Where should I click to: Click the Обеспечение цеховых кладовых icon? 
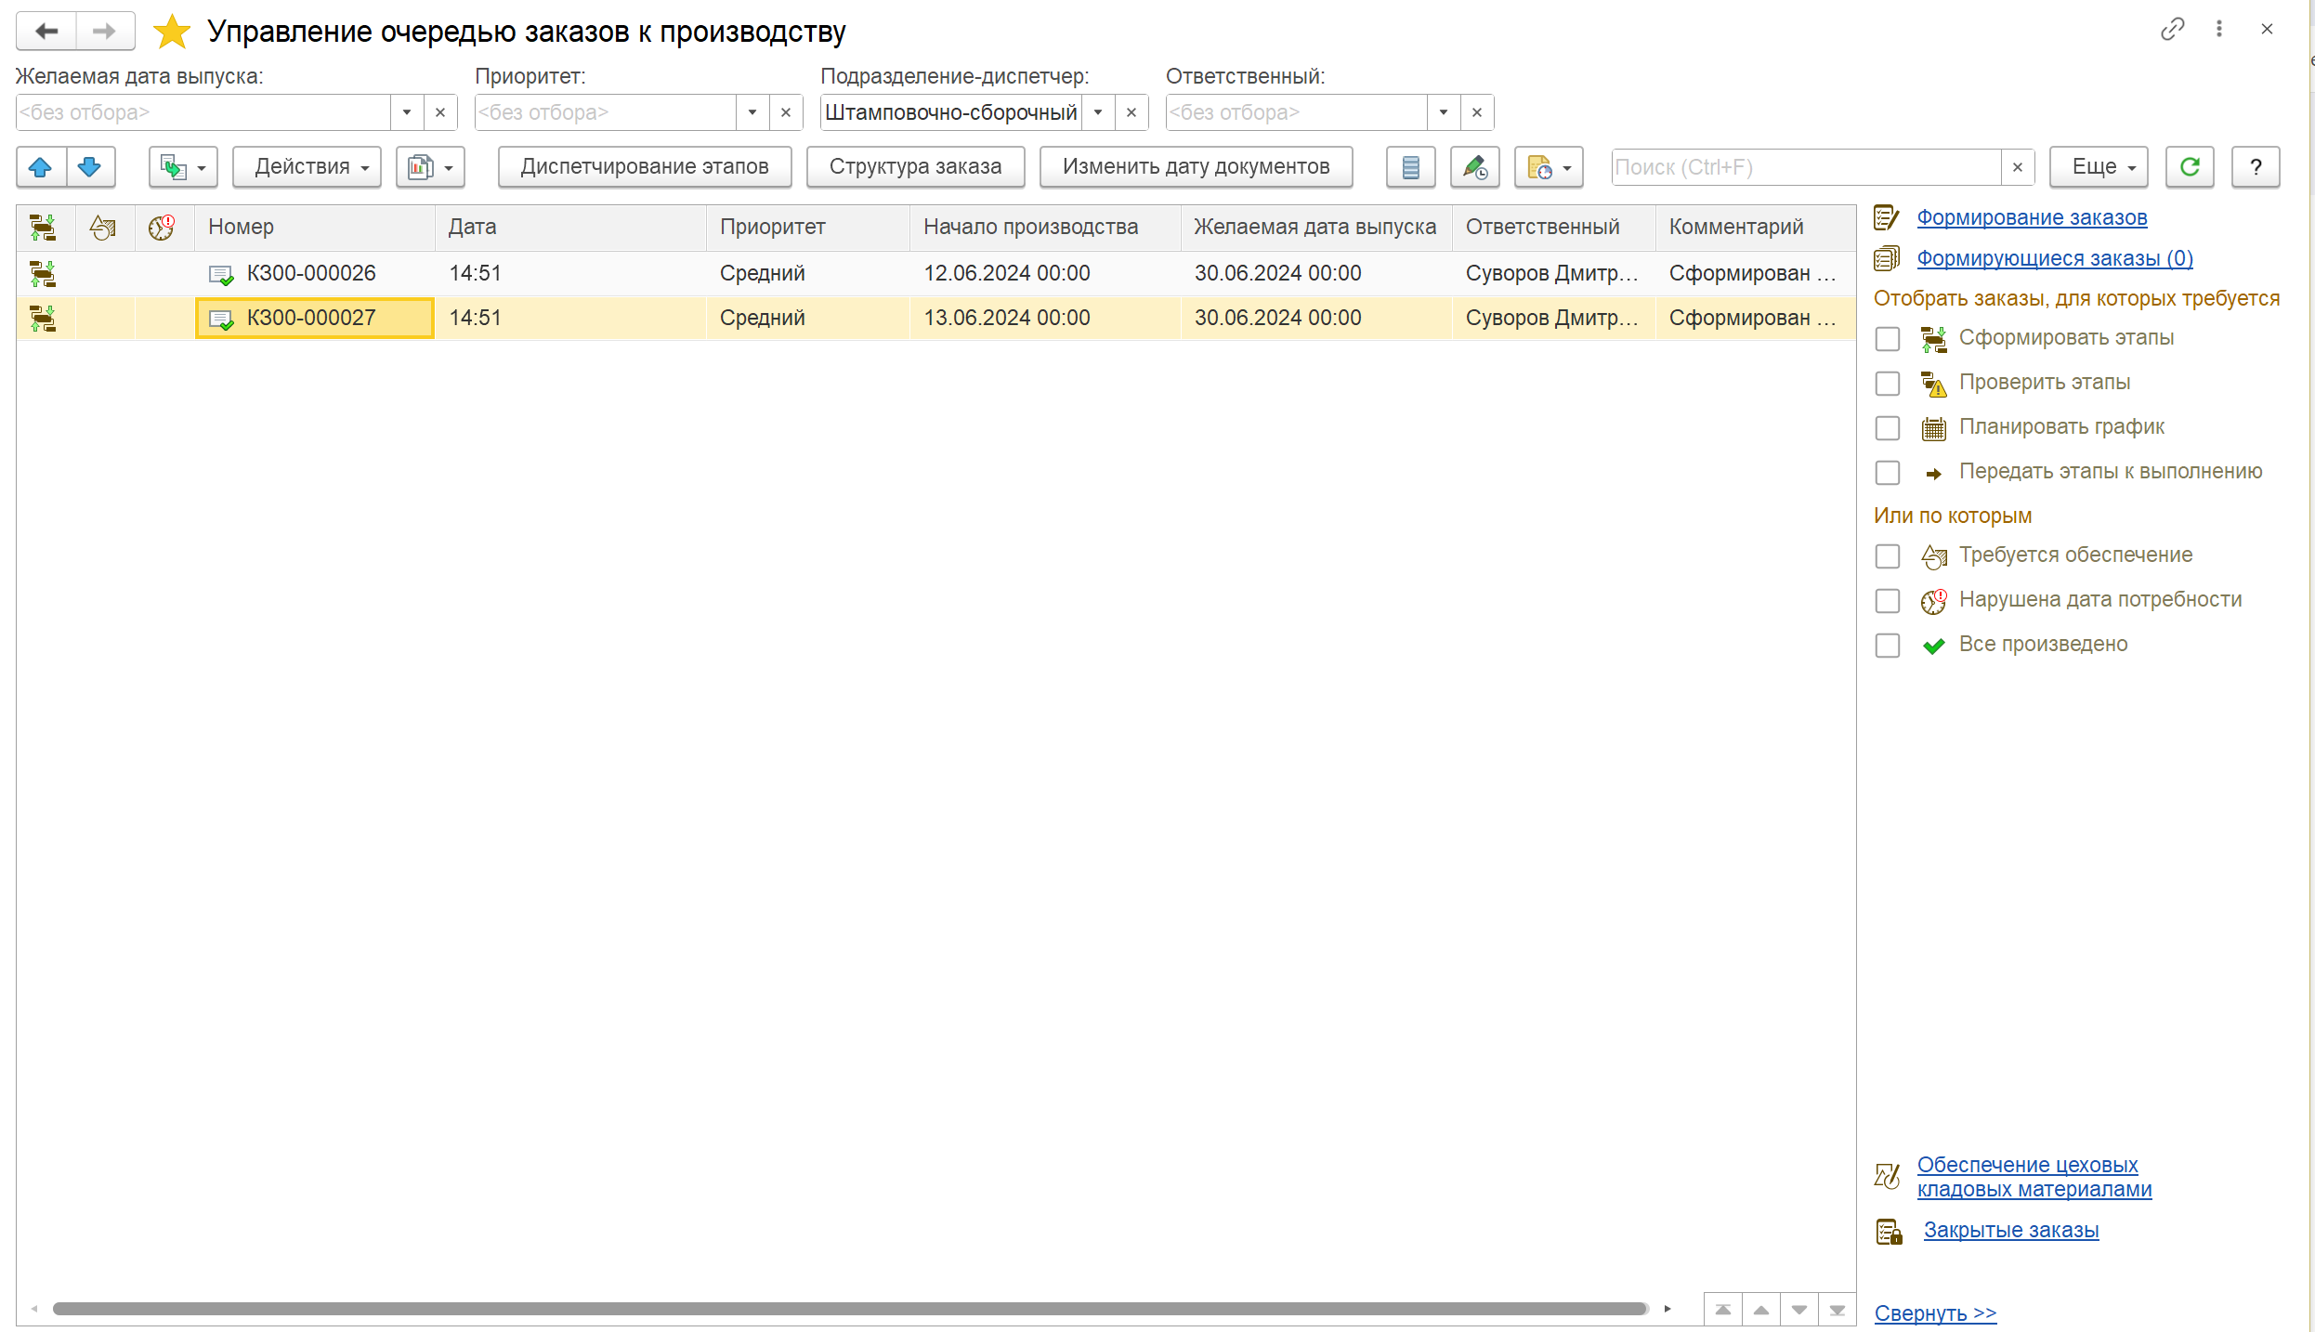(x=1887, y=1176)
